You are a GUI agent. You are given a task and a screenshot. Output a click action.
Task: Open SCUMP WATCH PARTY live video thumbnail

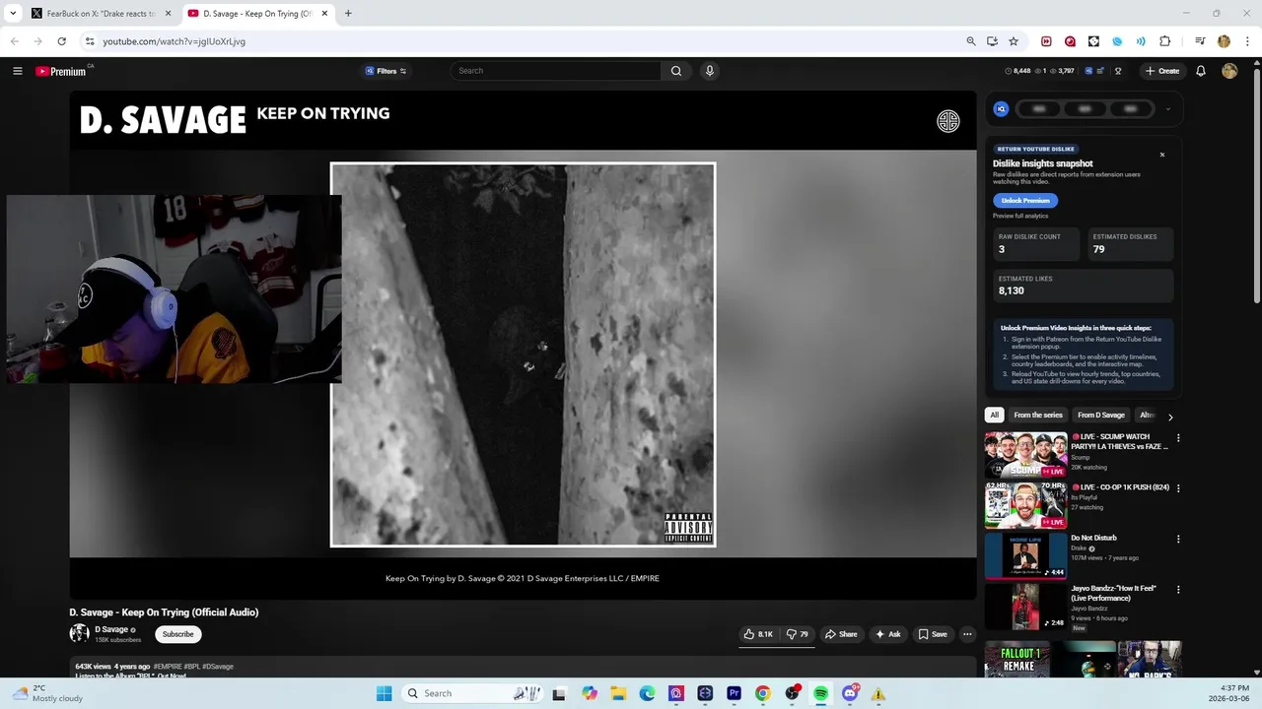(1025, 454)
